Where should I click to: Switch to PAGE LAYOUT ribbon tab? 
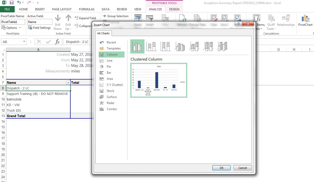pos(62,9)
